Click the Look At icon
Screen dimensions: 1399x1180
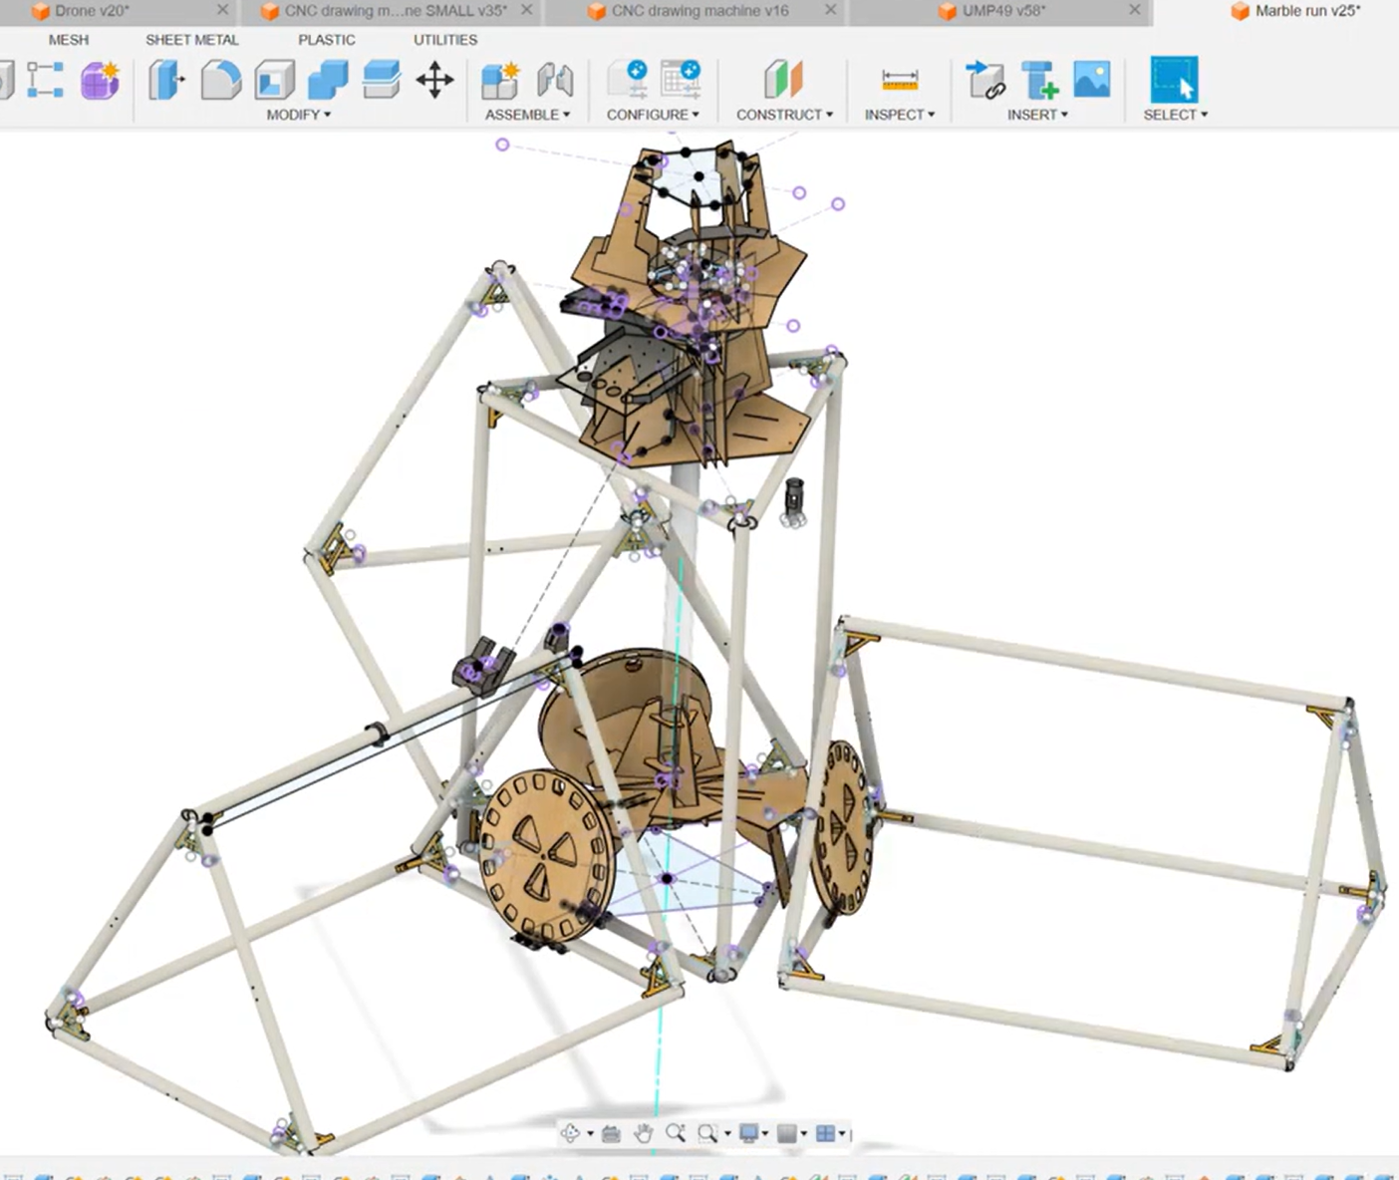coord(611,1133)
